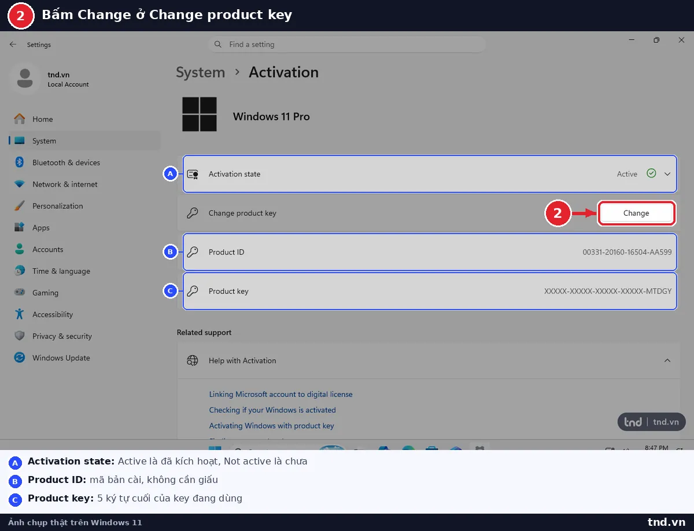
Task: Click the Activation state chevron
Action: pyautogui.click(x=667, y=174)
